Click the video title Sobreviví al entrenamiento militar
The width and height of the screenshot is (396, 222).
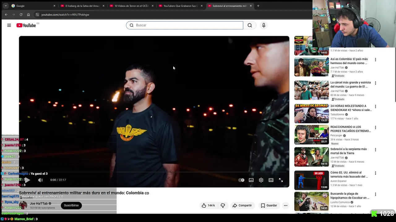coord(84,193)
